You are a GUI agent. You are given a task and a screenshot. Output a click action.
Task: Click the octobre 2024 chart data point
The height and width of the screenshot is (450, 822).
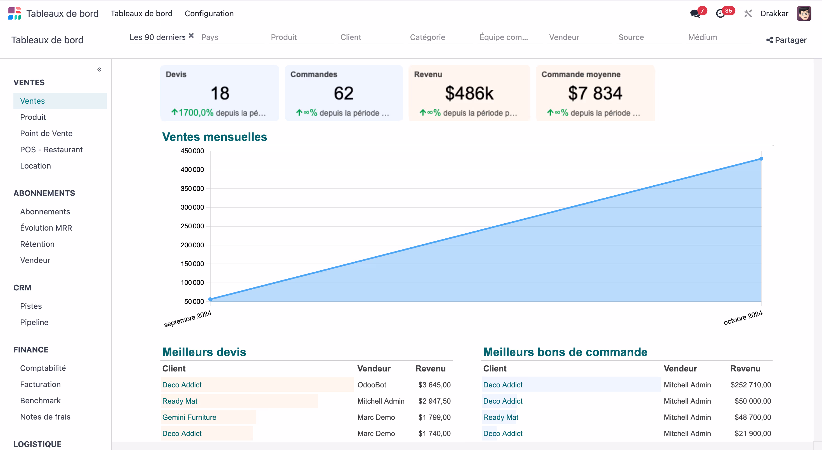point(761,159)
